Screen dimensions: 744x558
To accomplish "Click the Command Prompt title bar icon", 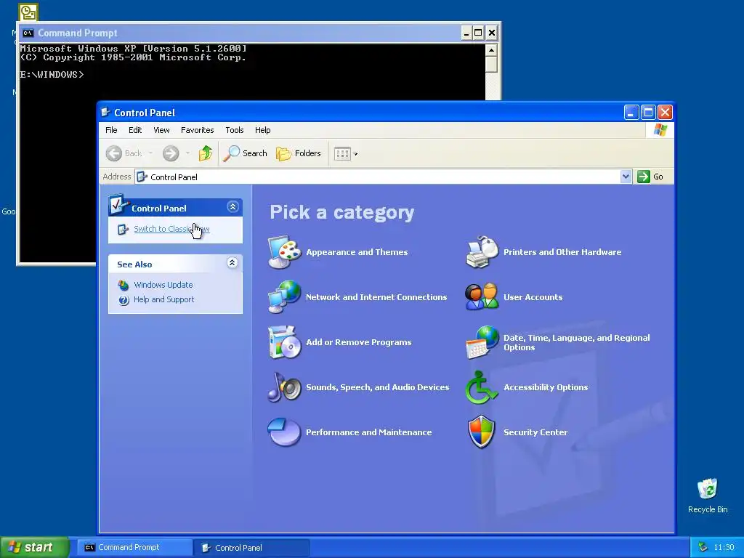I will (x=28, y=33).
